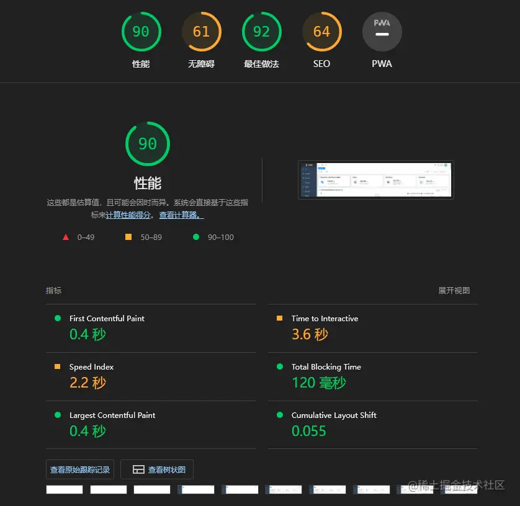Click the green dot beside Cumulative Layout Shift
The image size is (520, 506).
[280, 415]
